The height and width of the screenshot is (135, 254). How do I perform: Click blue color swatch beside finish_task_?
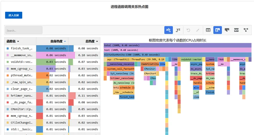(x=8, y=48)
